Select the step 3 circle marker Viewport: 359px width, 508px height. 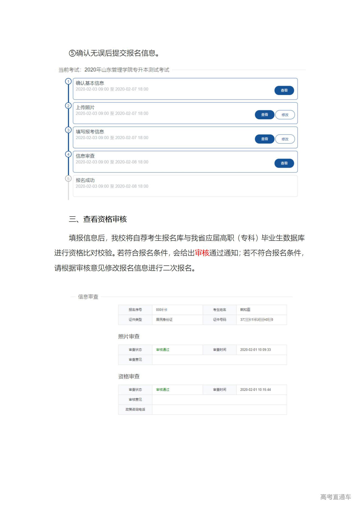pyautogui.click(x=68, y=130)
